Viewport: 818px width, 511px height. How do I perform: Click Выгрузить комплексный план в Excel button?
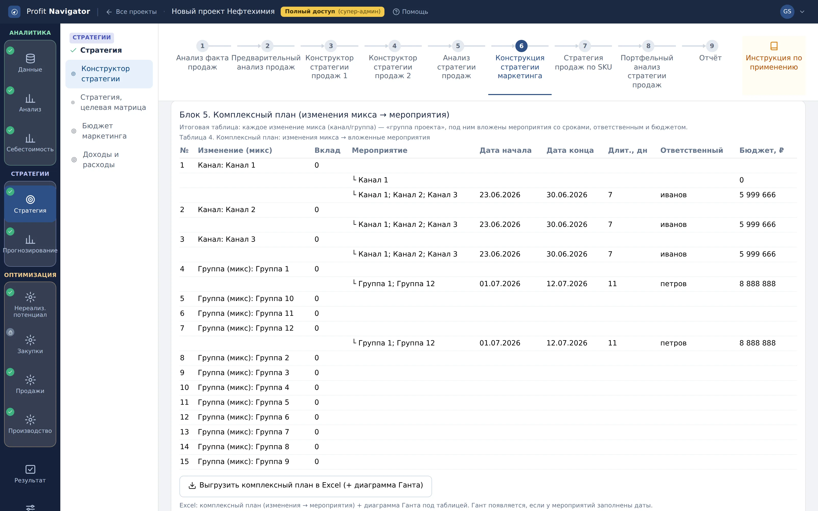[x=305, y=486]
